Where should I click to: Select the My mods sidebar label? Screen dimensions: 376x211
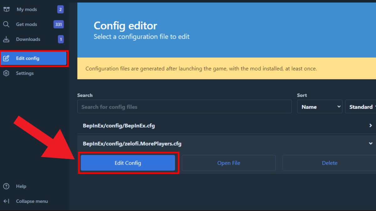tap(27, 9)
